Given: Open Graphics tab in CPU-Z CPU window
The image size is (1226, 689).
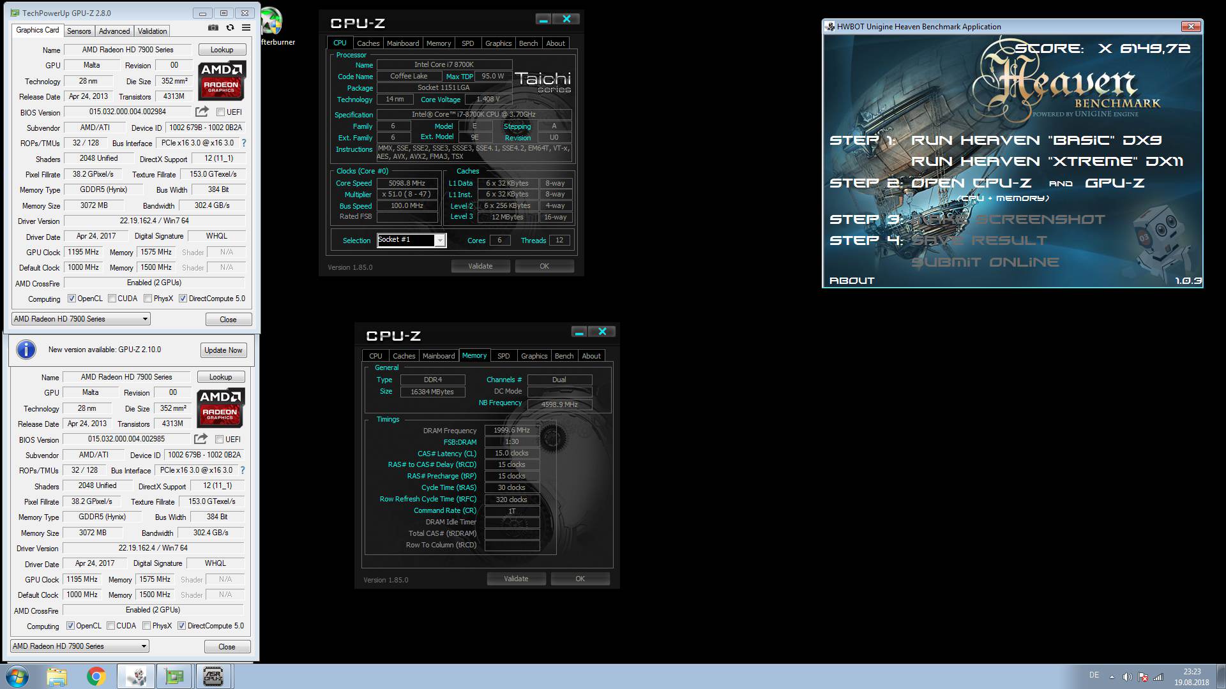Looking at the screenshot, I should [x=498, y=43].
